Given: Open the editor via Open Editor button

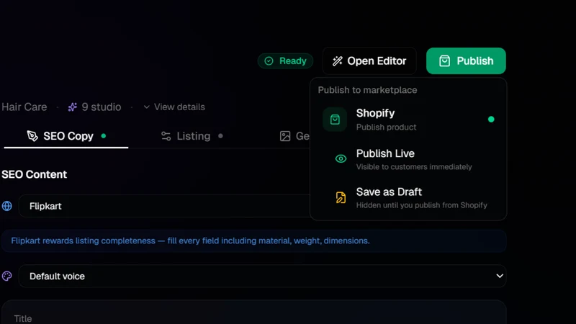Looking at the screenshot, I should pyautogui.click(x=369, y=61).
